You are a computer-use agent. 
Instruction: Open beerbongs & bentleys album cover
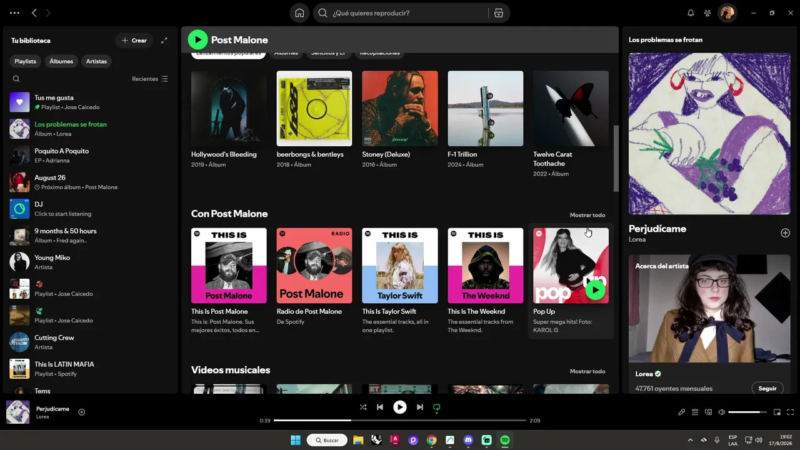click(x=314, y=108)
